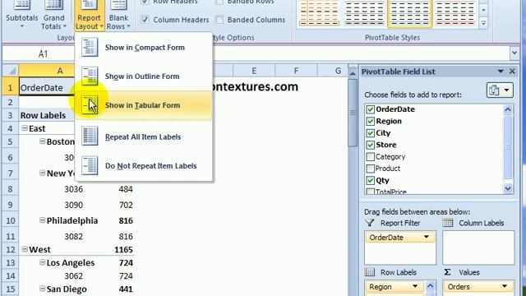
Task: Toggle the Banded Columns checkbox
Action: point(219,20)
